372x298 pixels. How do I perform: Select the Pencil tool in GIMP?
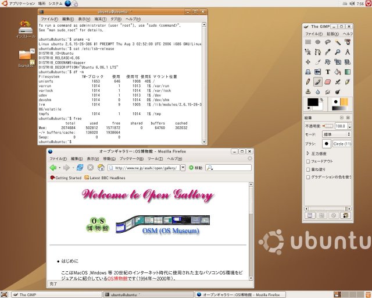coord(308,81)
